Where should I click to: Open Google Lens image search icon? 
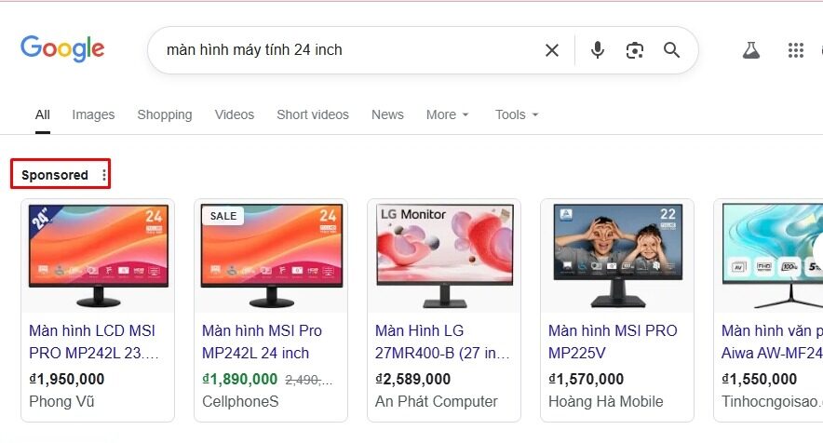pyautogui.click(x=635, y=50)
